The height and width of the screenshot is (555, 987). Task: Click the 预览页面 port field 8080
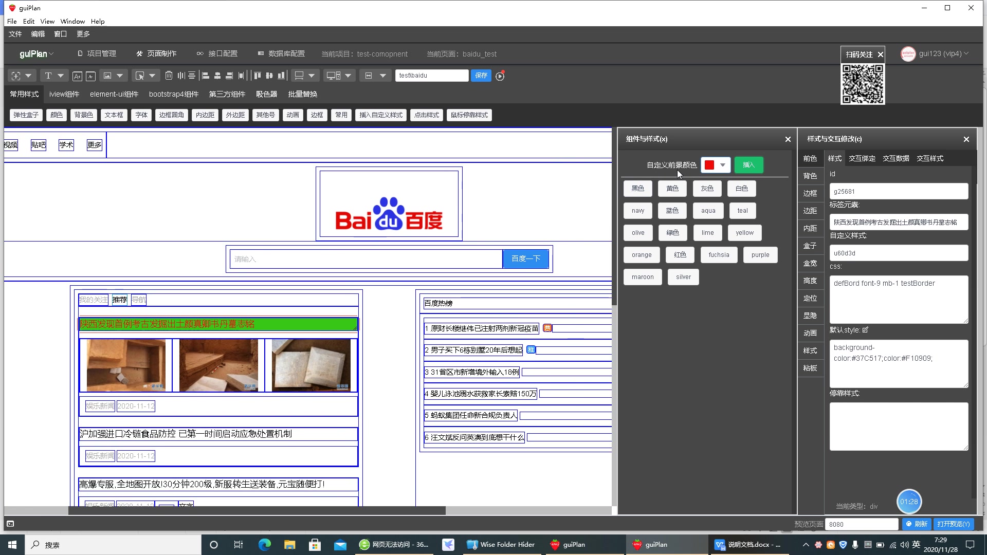[862, 524]
